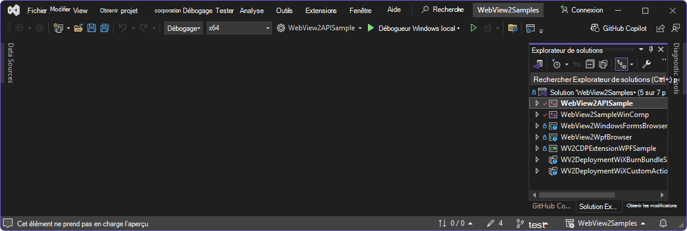687x231 pixels.
Task: Click the Redo arrow icon
Action: pyautogui.click(x=143, y=28)
